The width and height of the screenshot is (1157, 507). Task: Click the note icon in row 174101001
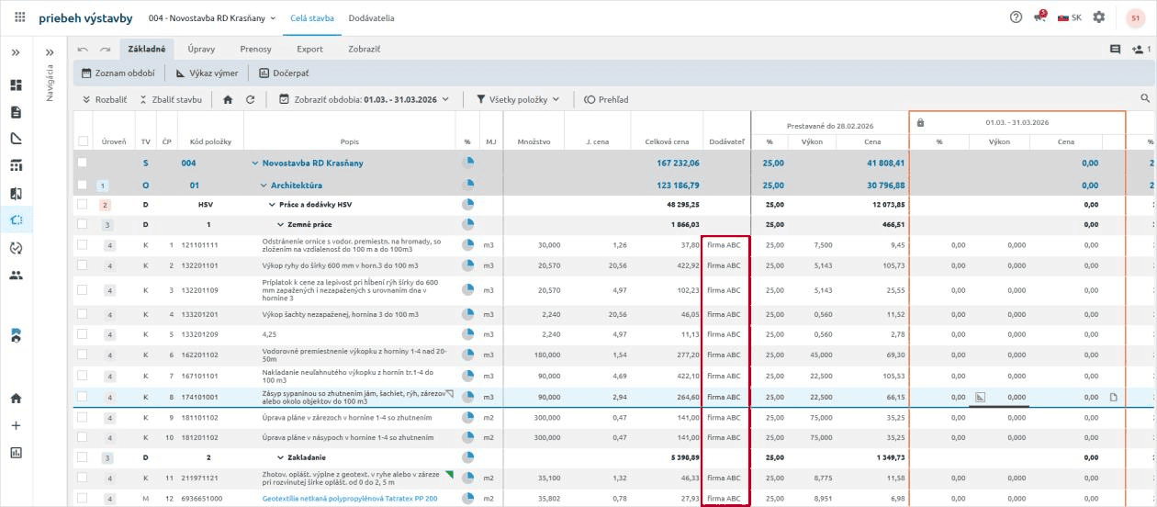tap(1113, 397)
